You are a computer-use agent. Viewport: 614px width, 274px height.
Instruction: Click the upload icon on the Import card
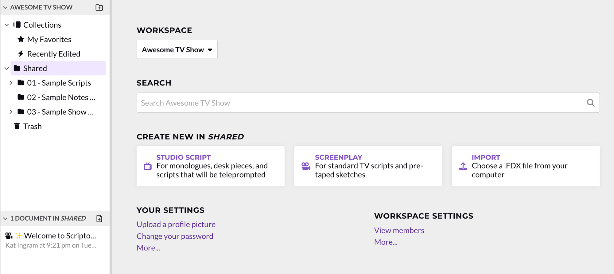click(x=463, y=166)
